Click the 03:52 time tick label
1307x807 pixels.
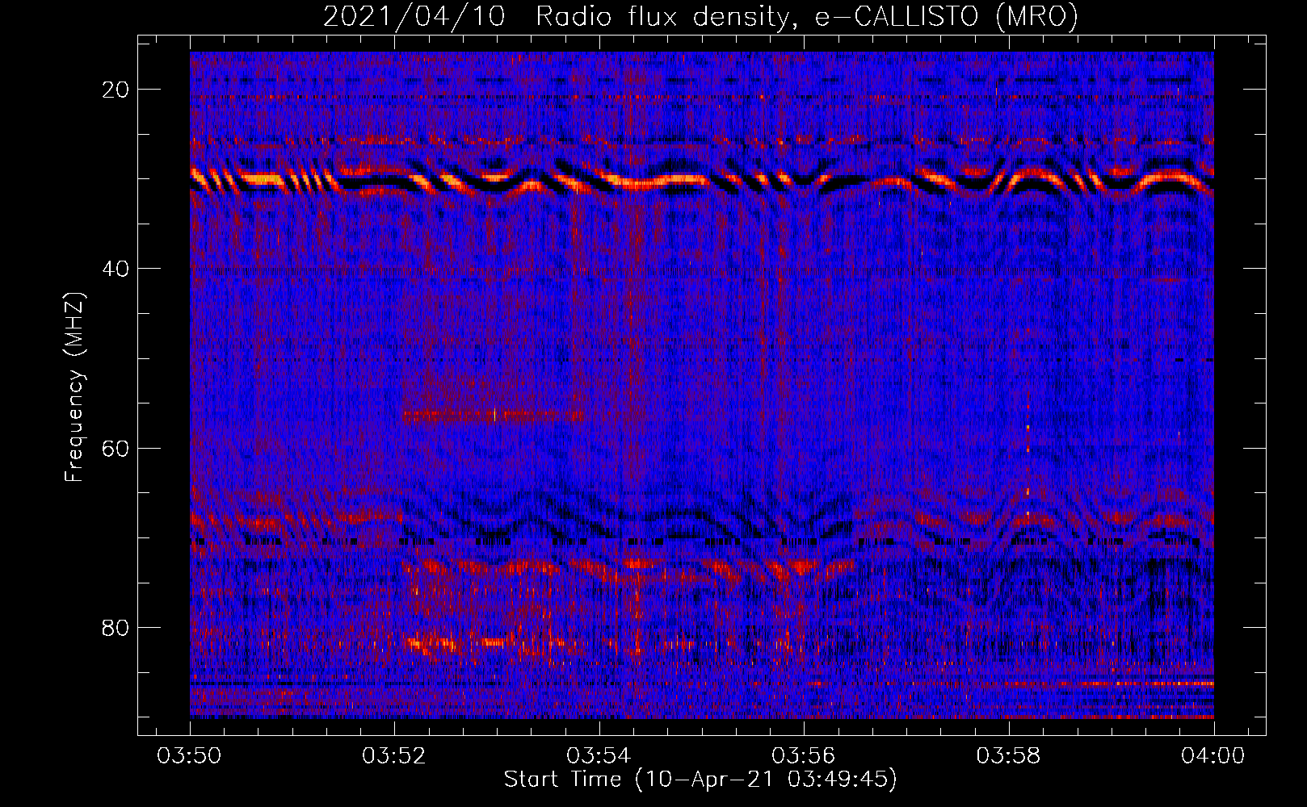394,756
